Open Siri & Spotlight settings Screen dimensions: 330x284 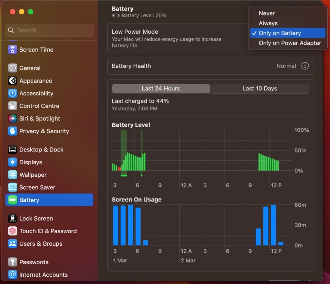point(49,119)
